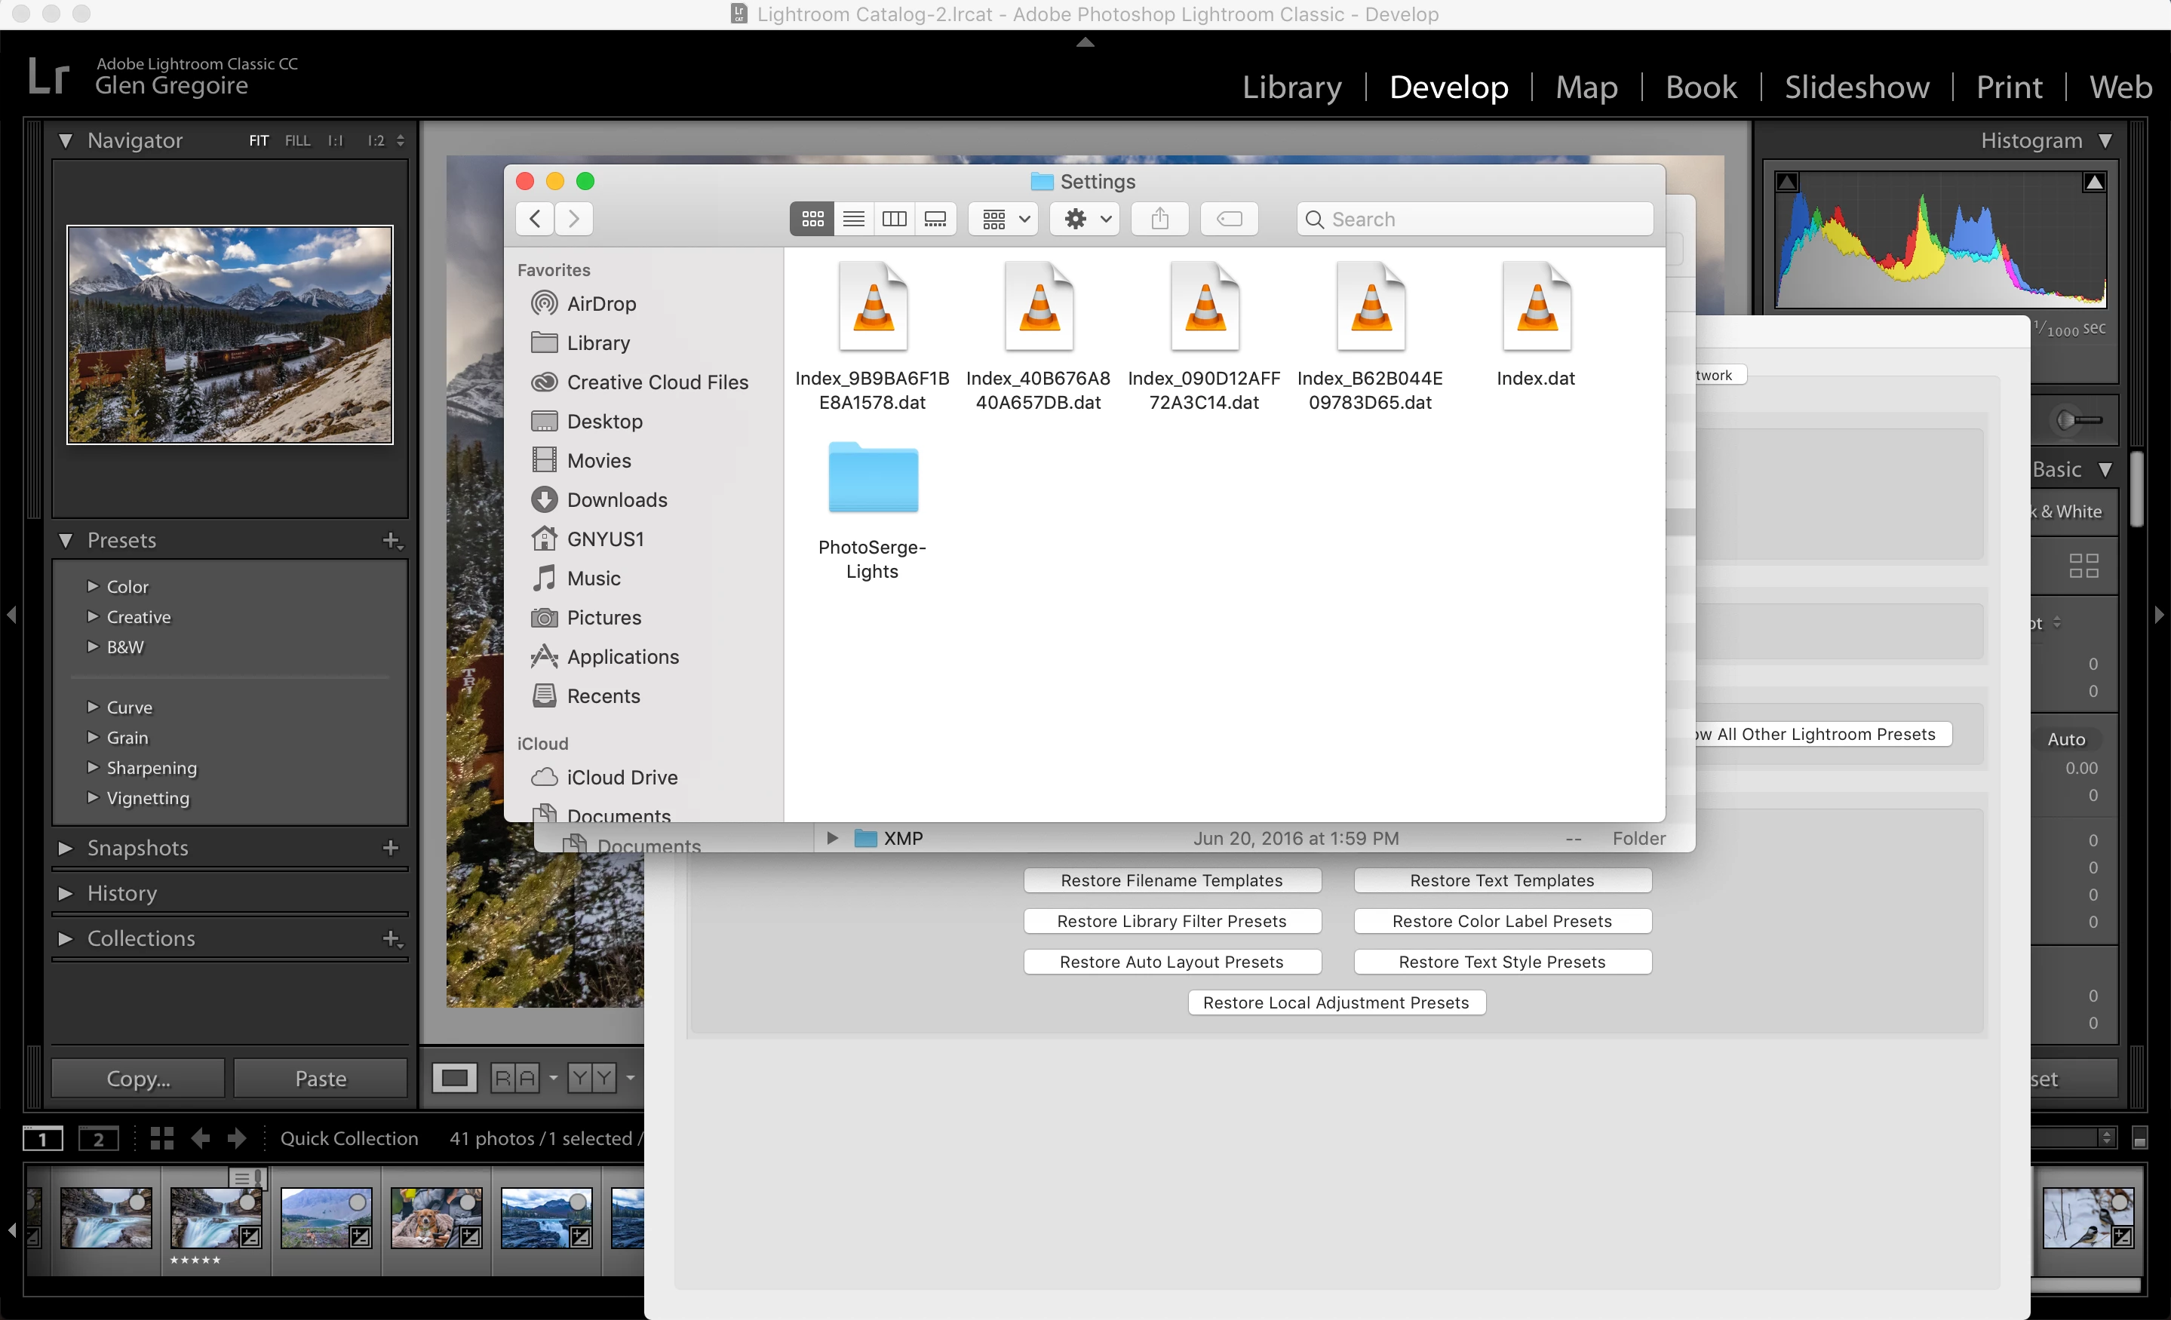The height and width of the screenshot is (1320, 2171).
Task: Click the Finder action gear icon
Action: coord(1085,219)
